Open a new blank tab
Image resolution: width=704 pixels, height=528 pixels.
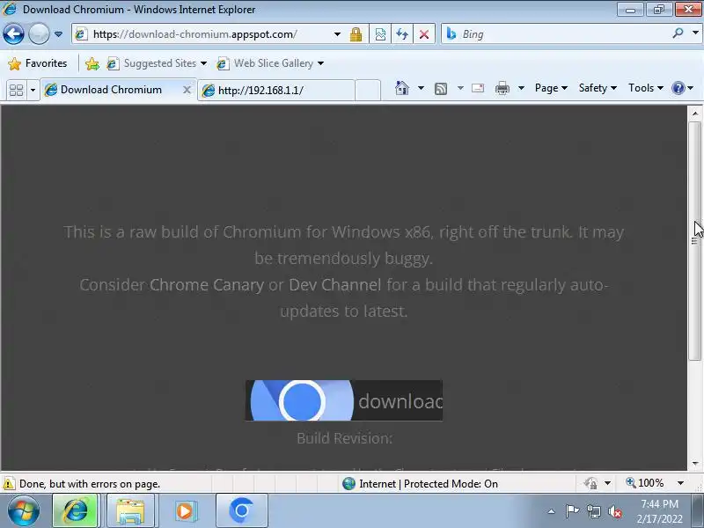point(368,91)
